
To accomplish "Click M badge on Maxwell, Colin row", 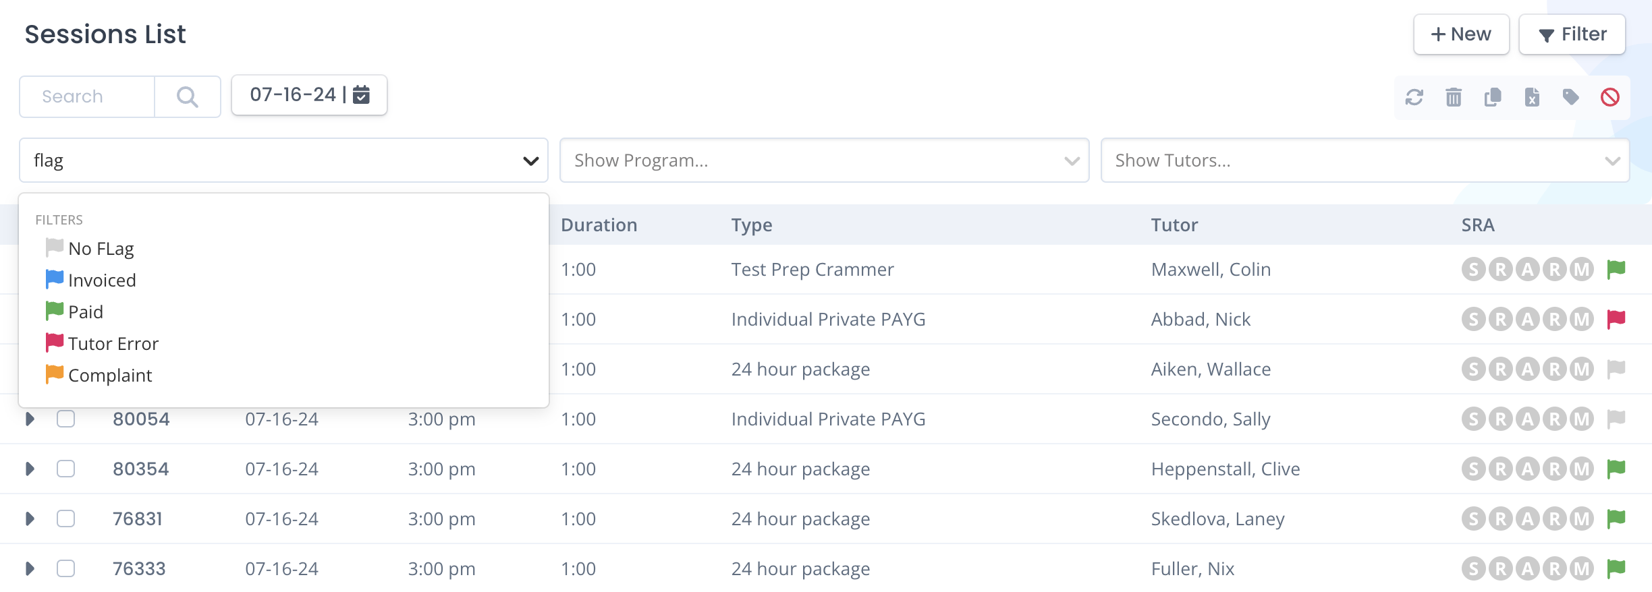I will [x=1582, y=270].
